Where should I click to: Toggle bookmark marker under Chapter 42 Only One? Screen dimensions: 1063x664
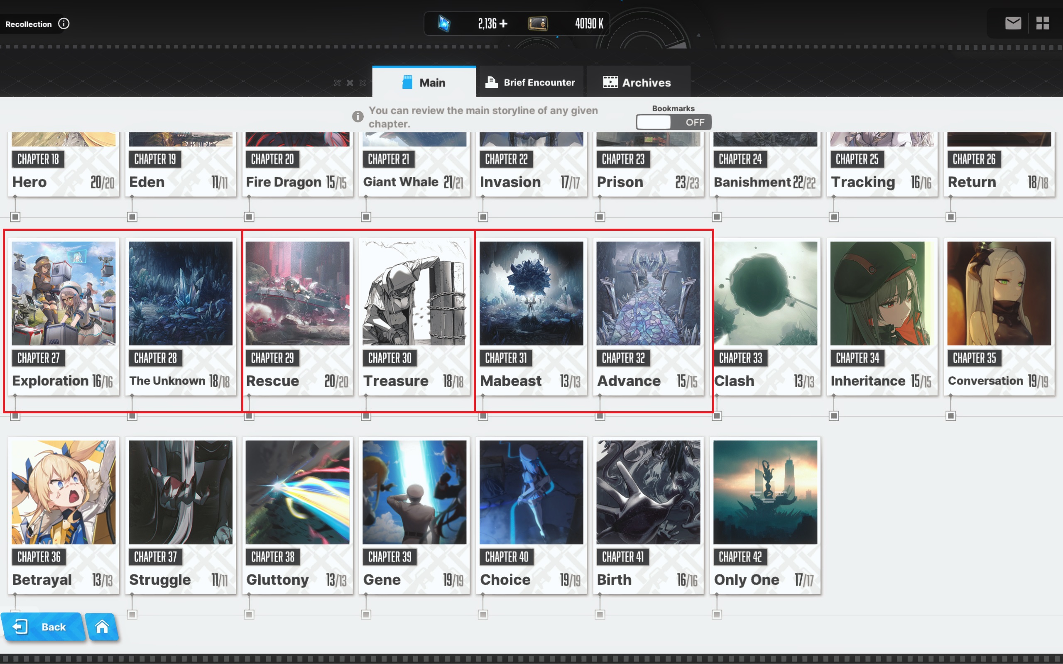coord(717,614)
